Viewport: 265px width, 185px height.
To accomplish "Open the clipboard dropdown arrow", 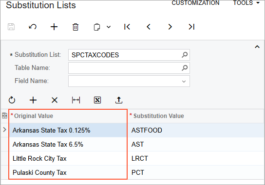I will pyautogui.click(x=109, y=27).
